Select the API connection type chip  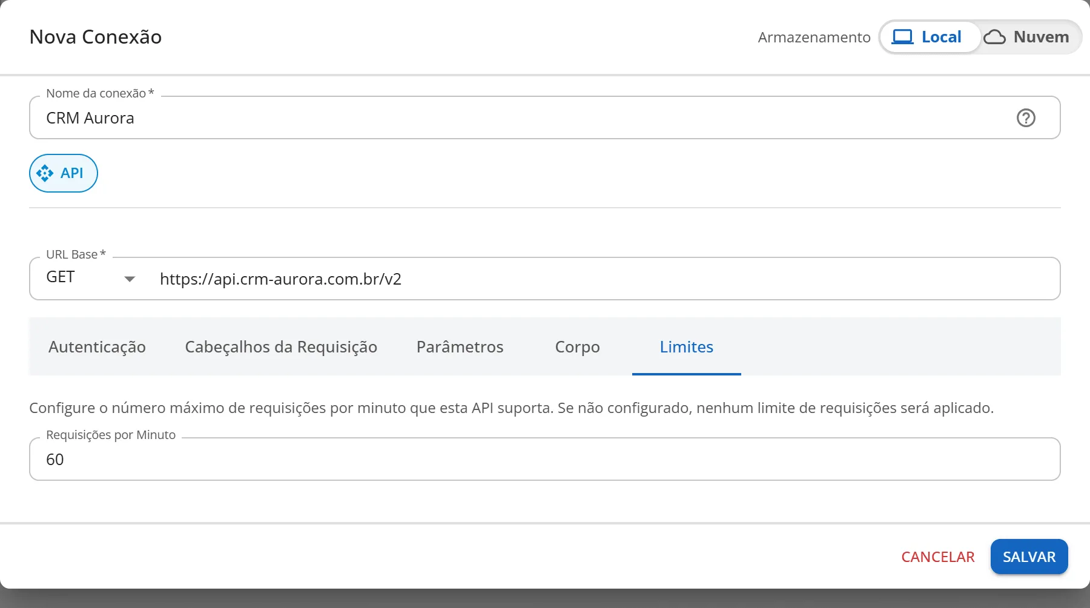click(x=64, y=173)
